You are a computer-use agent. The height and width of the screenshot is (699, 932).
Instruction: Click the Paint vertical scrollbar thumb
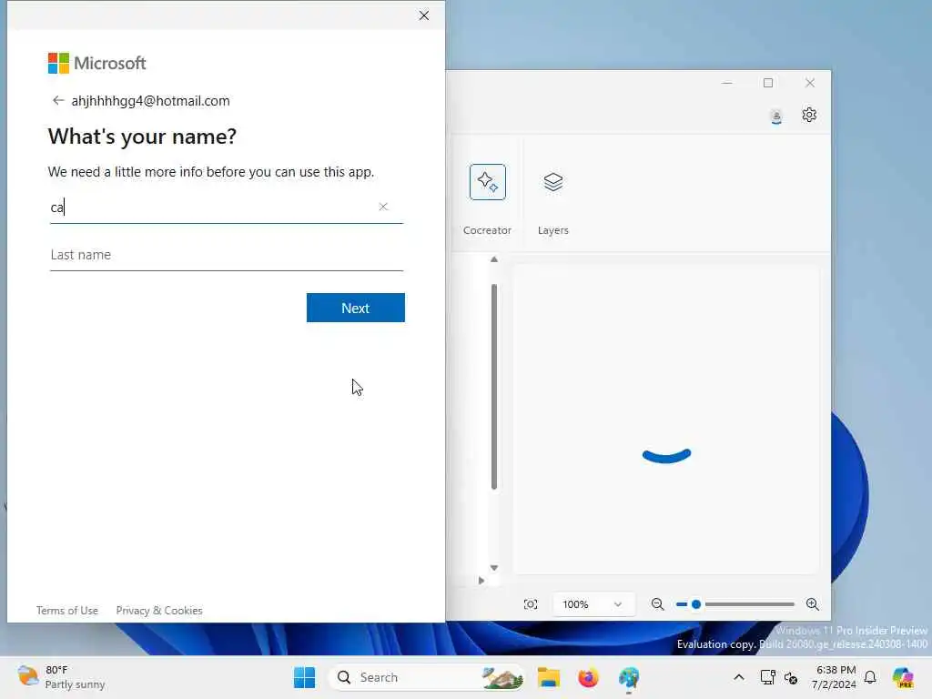point(494,386)
